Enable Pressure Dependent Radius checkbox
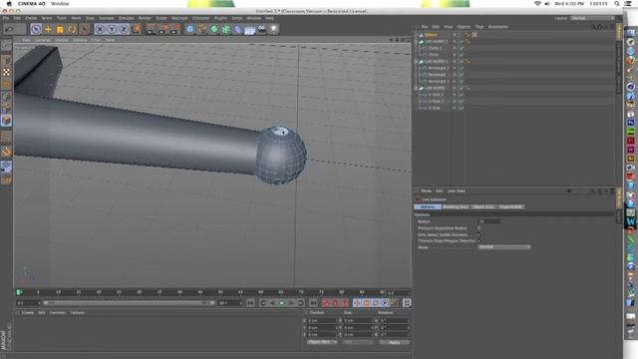 click(x=479, y=228)
